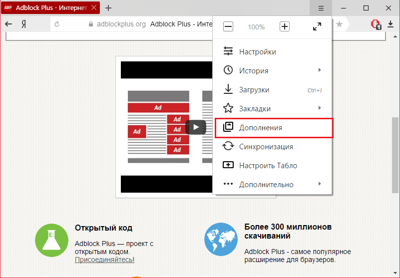
Task: Choose Настроить Табло option
Action: tap(268, 166)
